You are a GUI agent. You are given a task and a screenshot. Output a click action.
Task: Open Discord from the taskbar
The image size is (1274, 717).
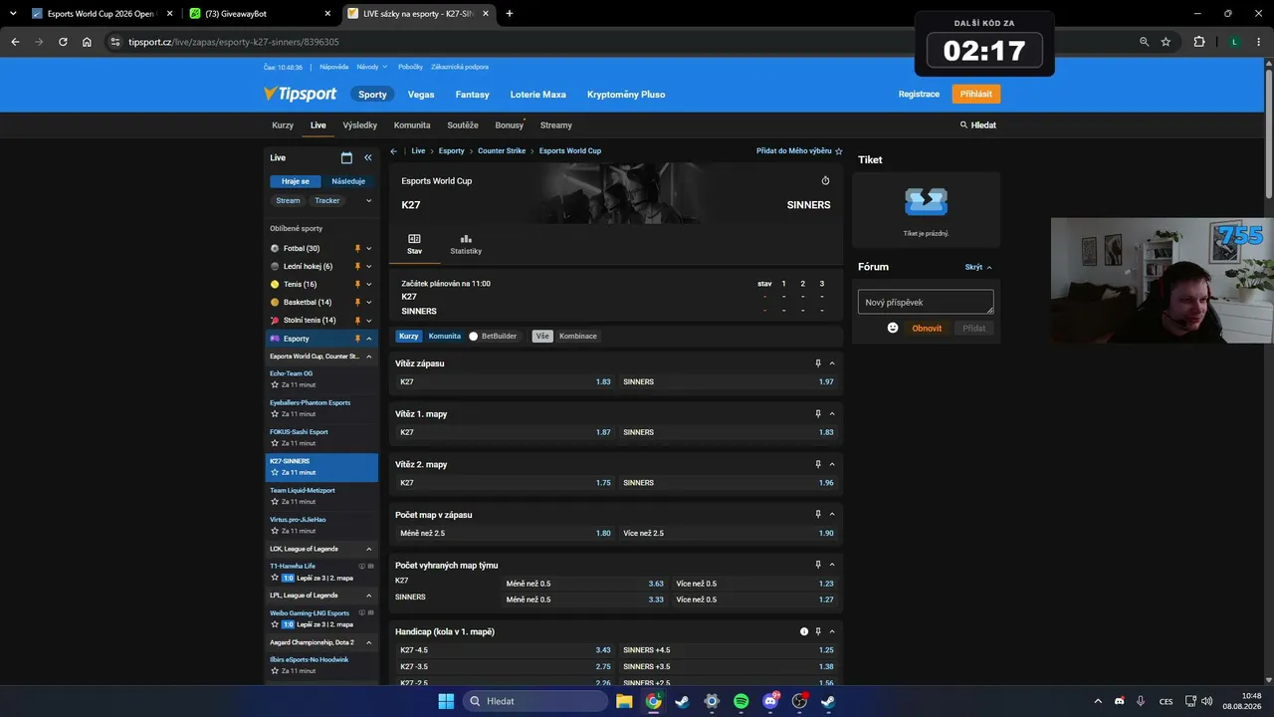point(770,701)
